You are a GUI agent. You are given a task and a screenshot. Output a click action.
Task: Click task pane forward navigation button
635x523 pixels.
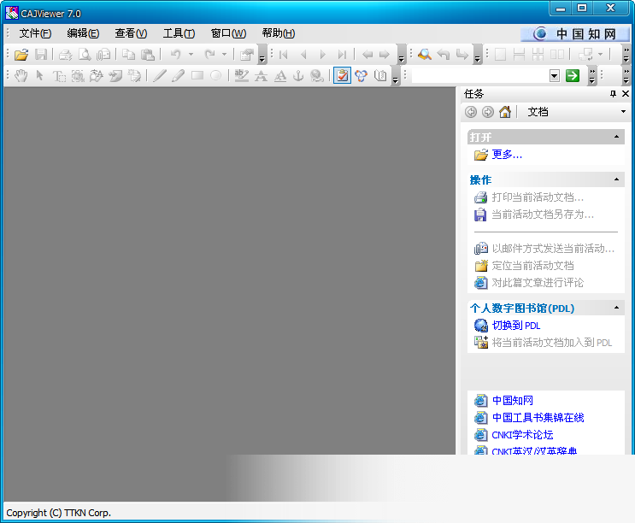point(488,112)
